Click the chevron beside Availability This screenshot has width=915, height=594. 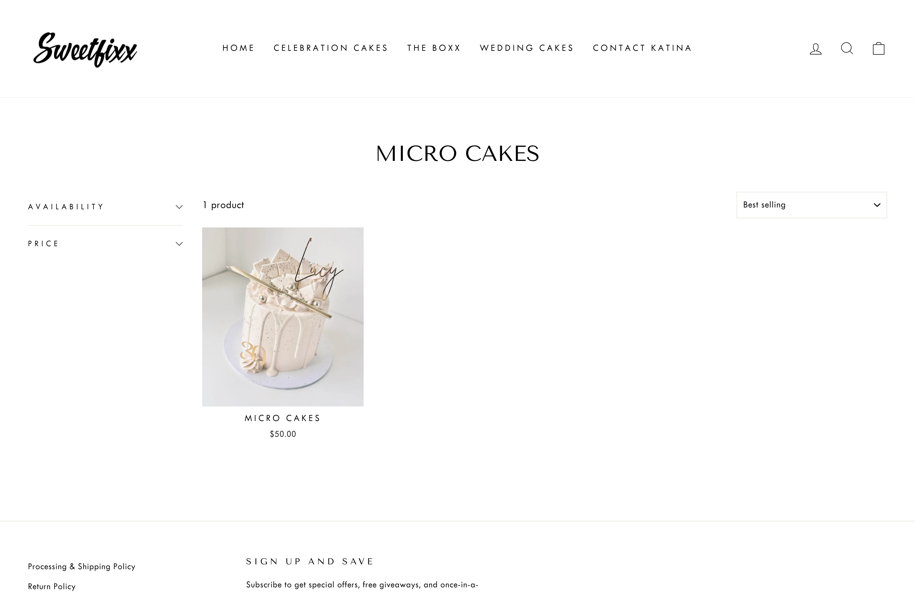pyautogui.click(x=179, y=207)
